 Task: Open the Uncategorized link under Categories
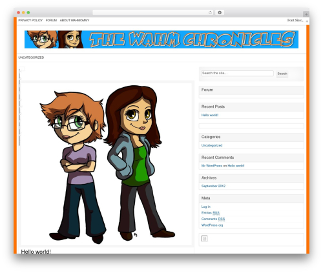click(x=212, y=145)
